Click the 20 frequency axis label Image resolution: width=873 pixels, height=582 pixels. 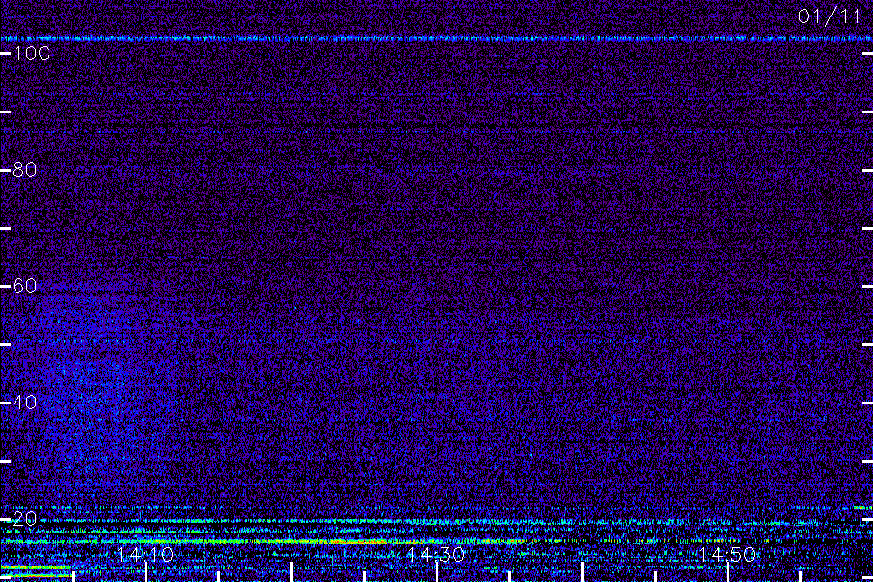25,519
